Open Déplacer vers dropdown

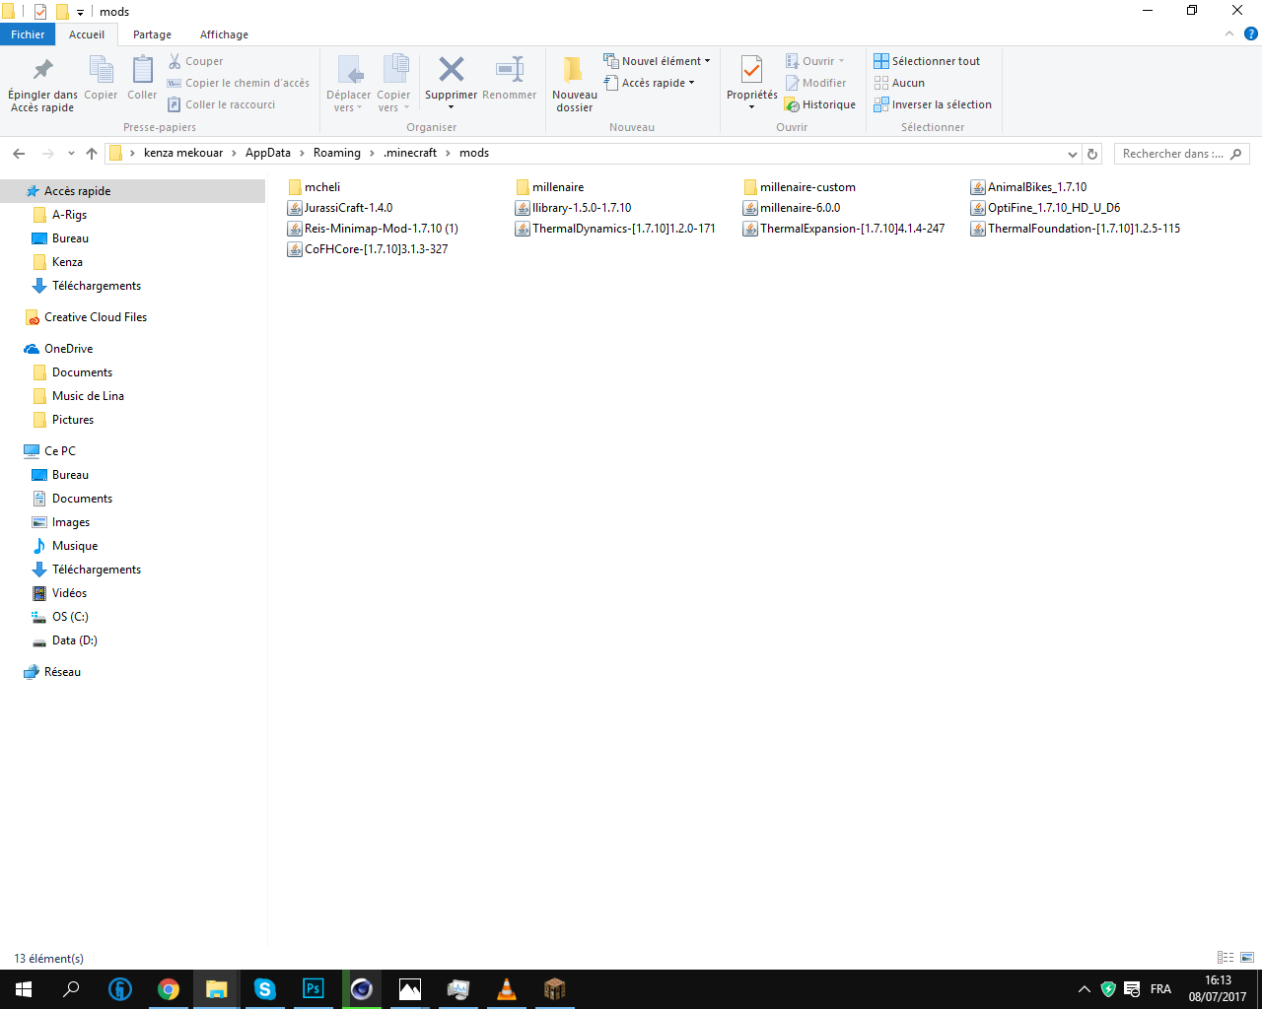coord(348,84)
